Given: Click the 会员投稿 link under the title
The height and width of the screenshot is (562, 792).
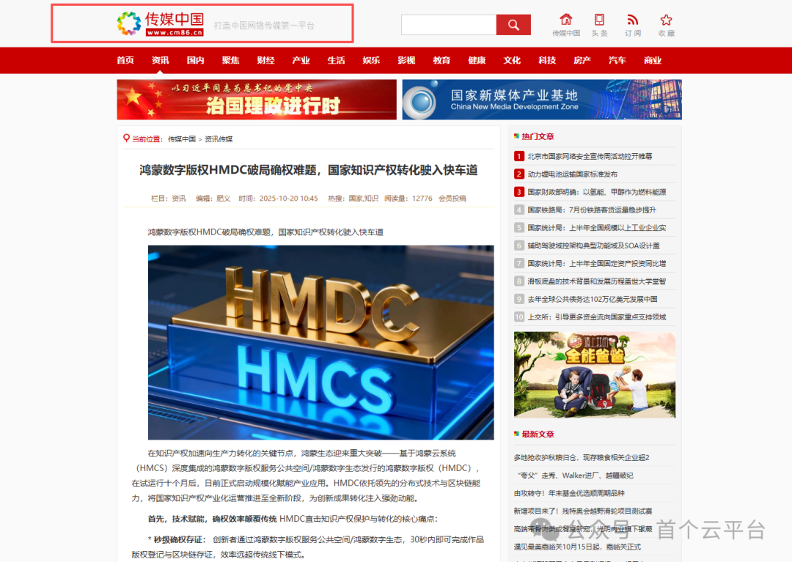Looking at the screenshot, I should click(452, 199).
